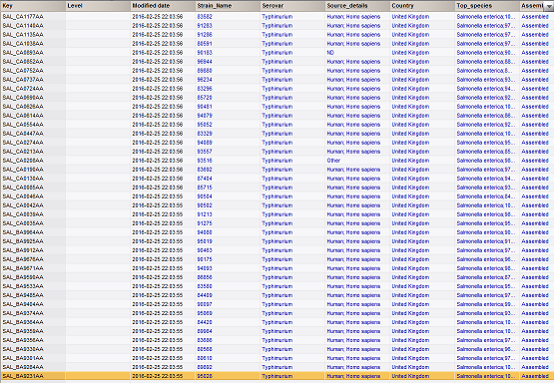Open strain name link 84420

coord(205,322)
